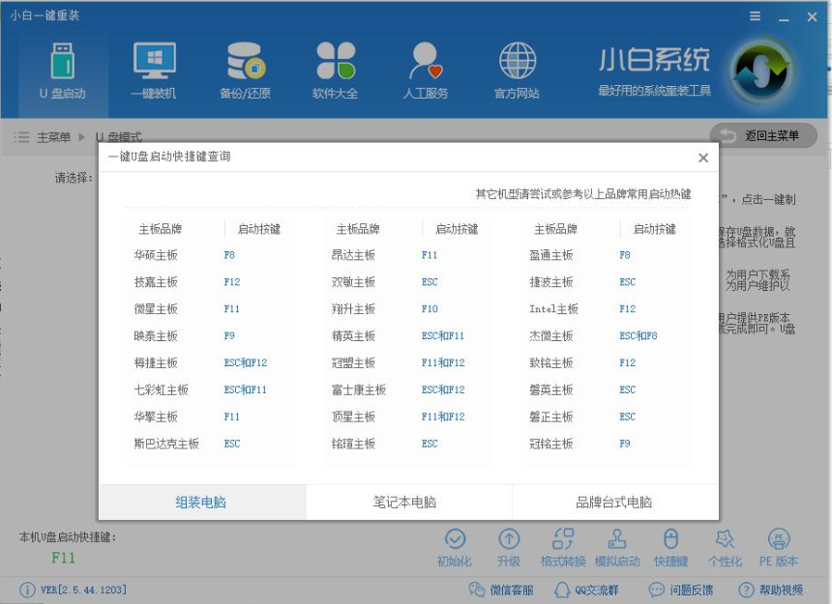Open the 一键装机 tool
The image size is (832, 604).
(154, 71)
